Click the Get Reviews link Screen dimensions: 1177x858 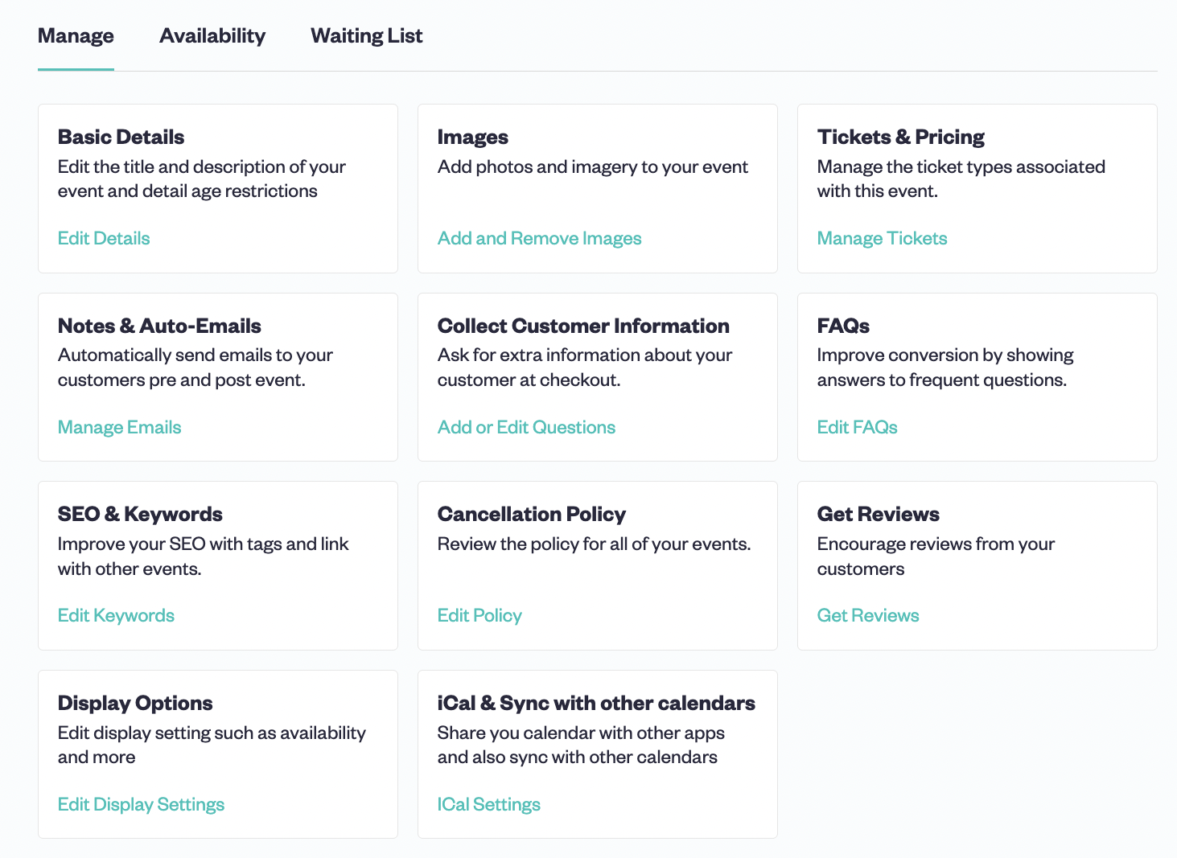[x=867, y=615]
